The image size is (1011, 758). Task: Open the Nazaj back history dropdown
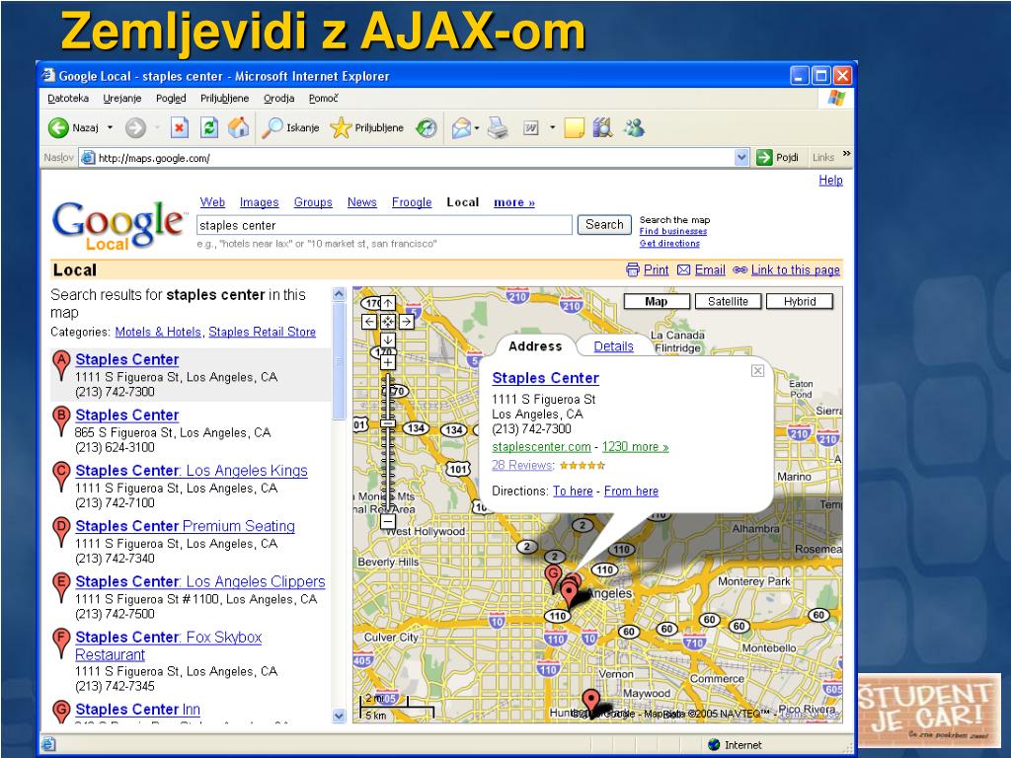(110, 127)
